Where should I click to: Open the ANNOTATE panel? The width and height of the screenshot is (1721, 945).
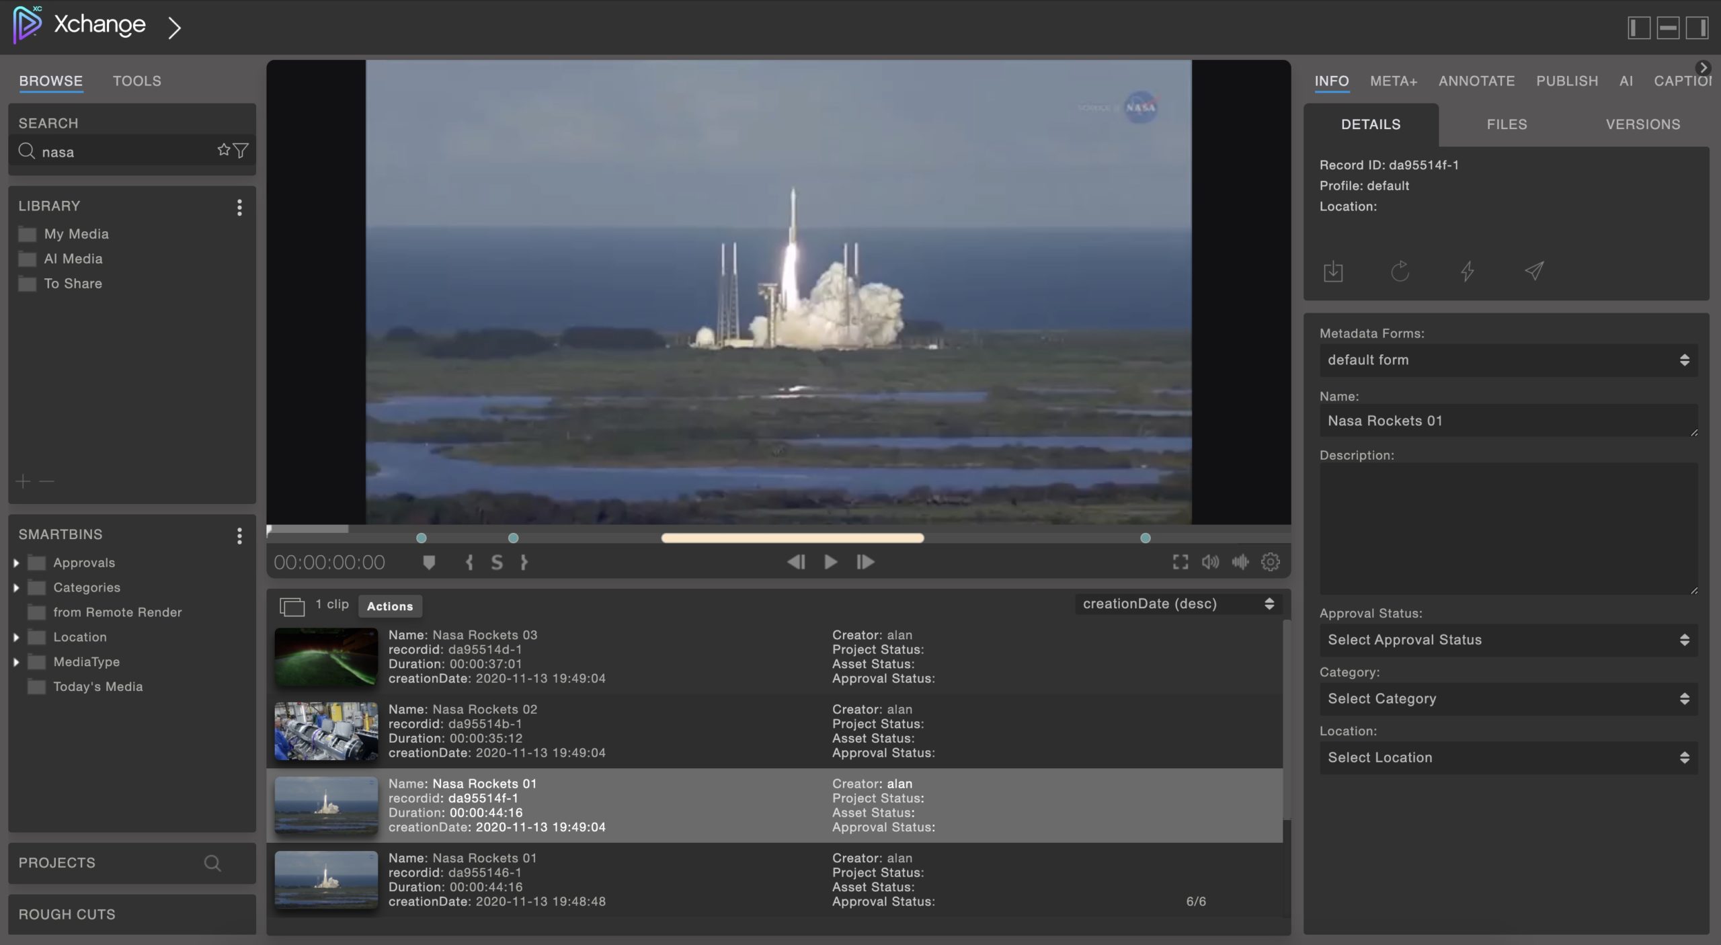click(x=1476, y=81)
